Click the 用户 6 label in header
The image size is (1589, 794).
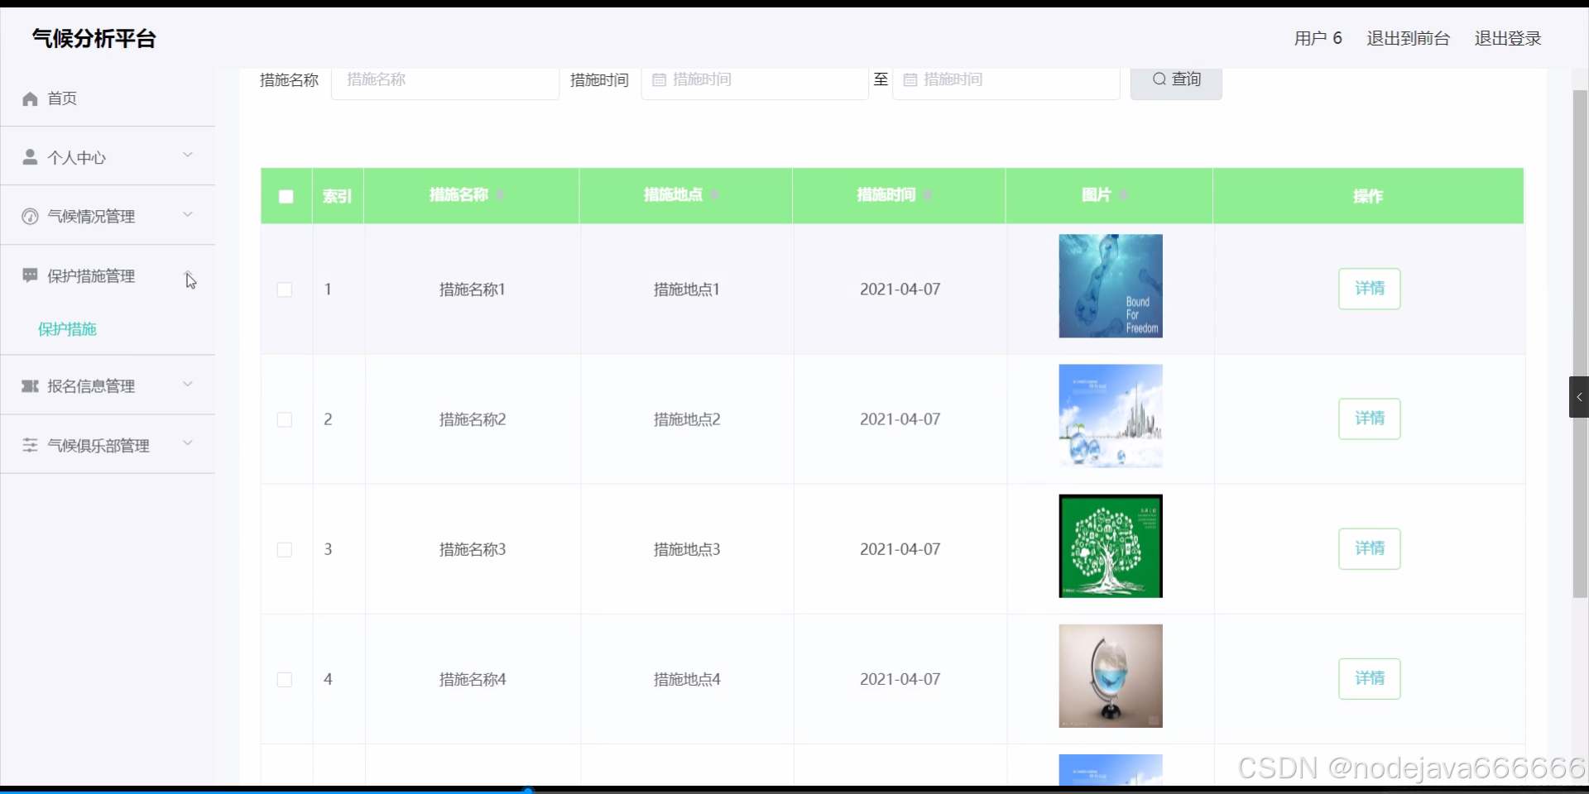(1318, 39)
